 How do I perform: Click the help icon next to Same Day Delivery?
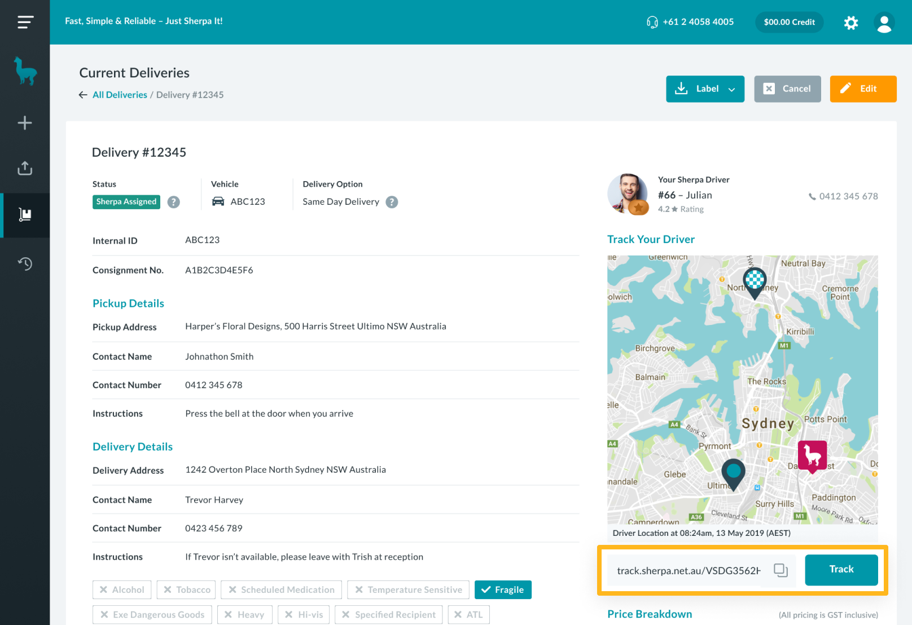(392, 202)
